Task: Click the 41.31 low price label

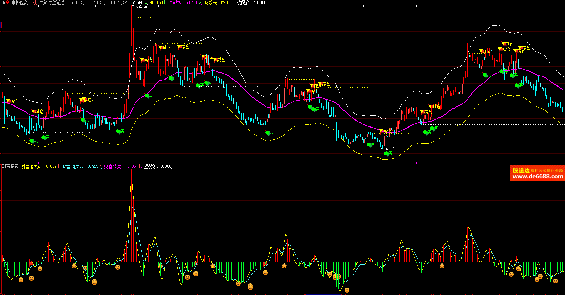Action: pos(391,149)
